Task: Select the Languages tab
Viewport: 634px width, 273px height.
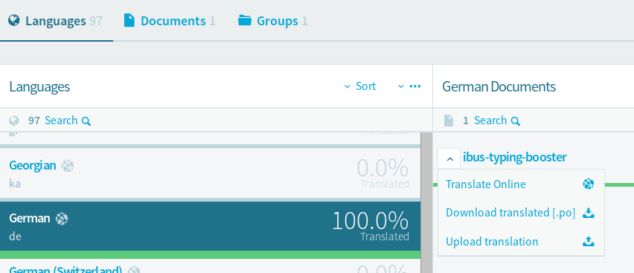Action: point(55,21)
